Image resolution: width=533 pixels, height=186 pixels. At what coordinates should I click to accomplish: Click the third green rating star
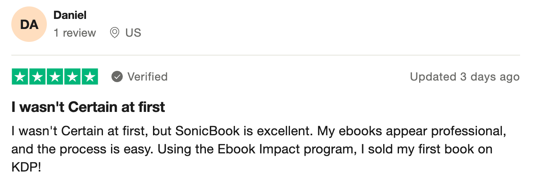click(x=55, y=76)
